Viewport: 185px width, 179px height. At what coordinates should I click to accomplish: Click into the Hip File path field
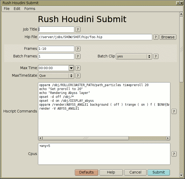pos(95,37)
